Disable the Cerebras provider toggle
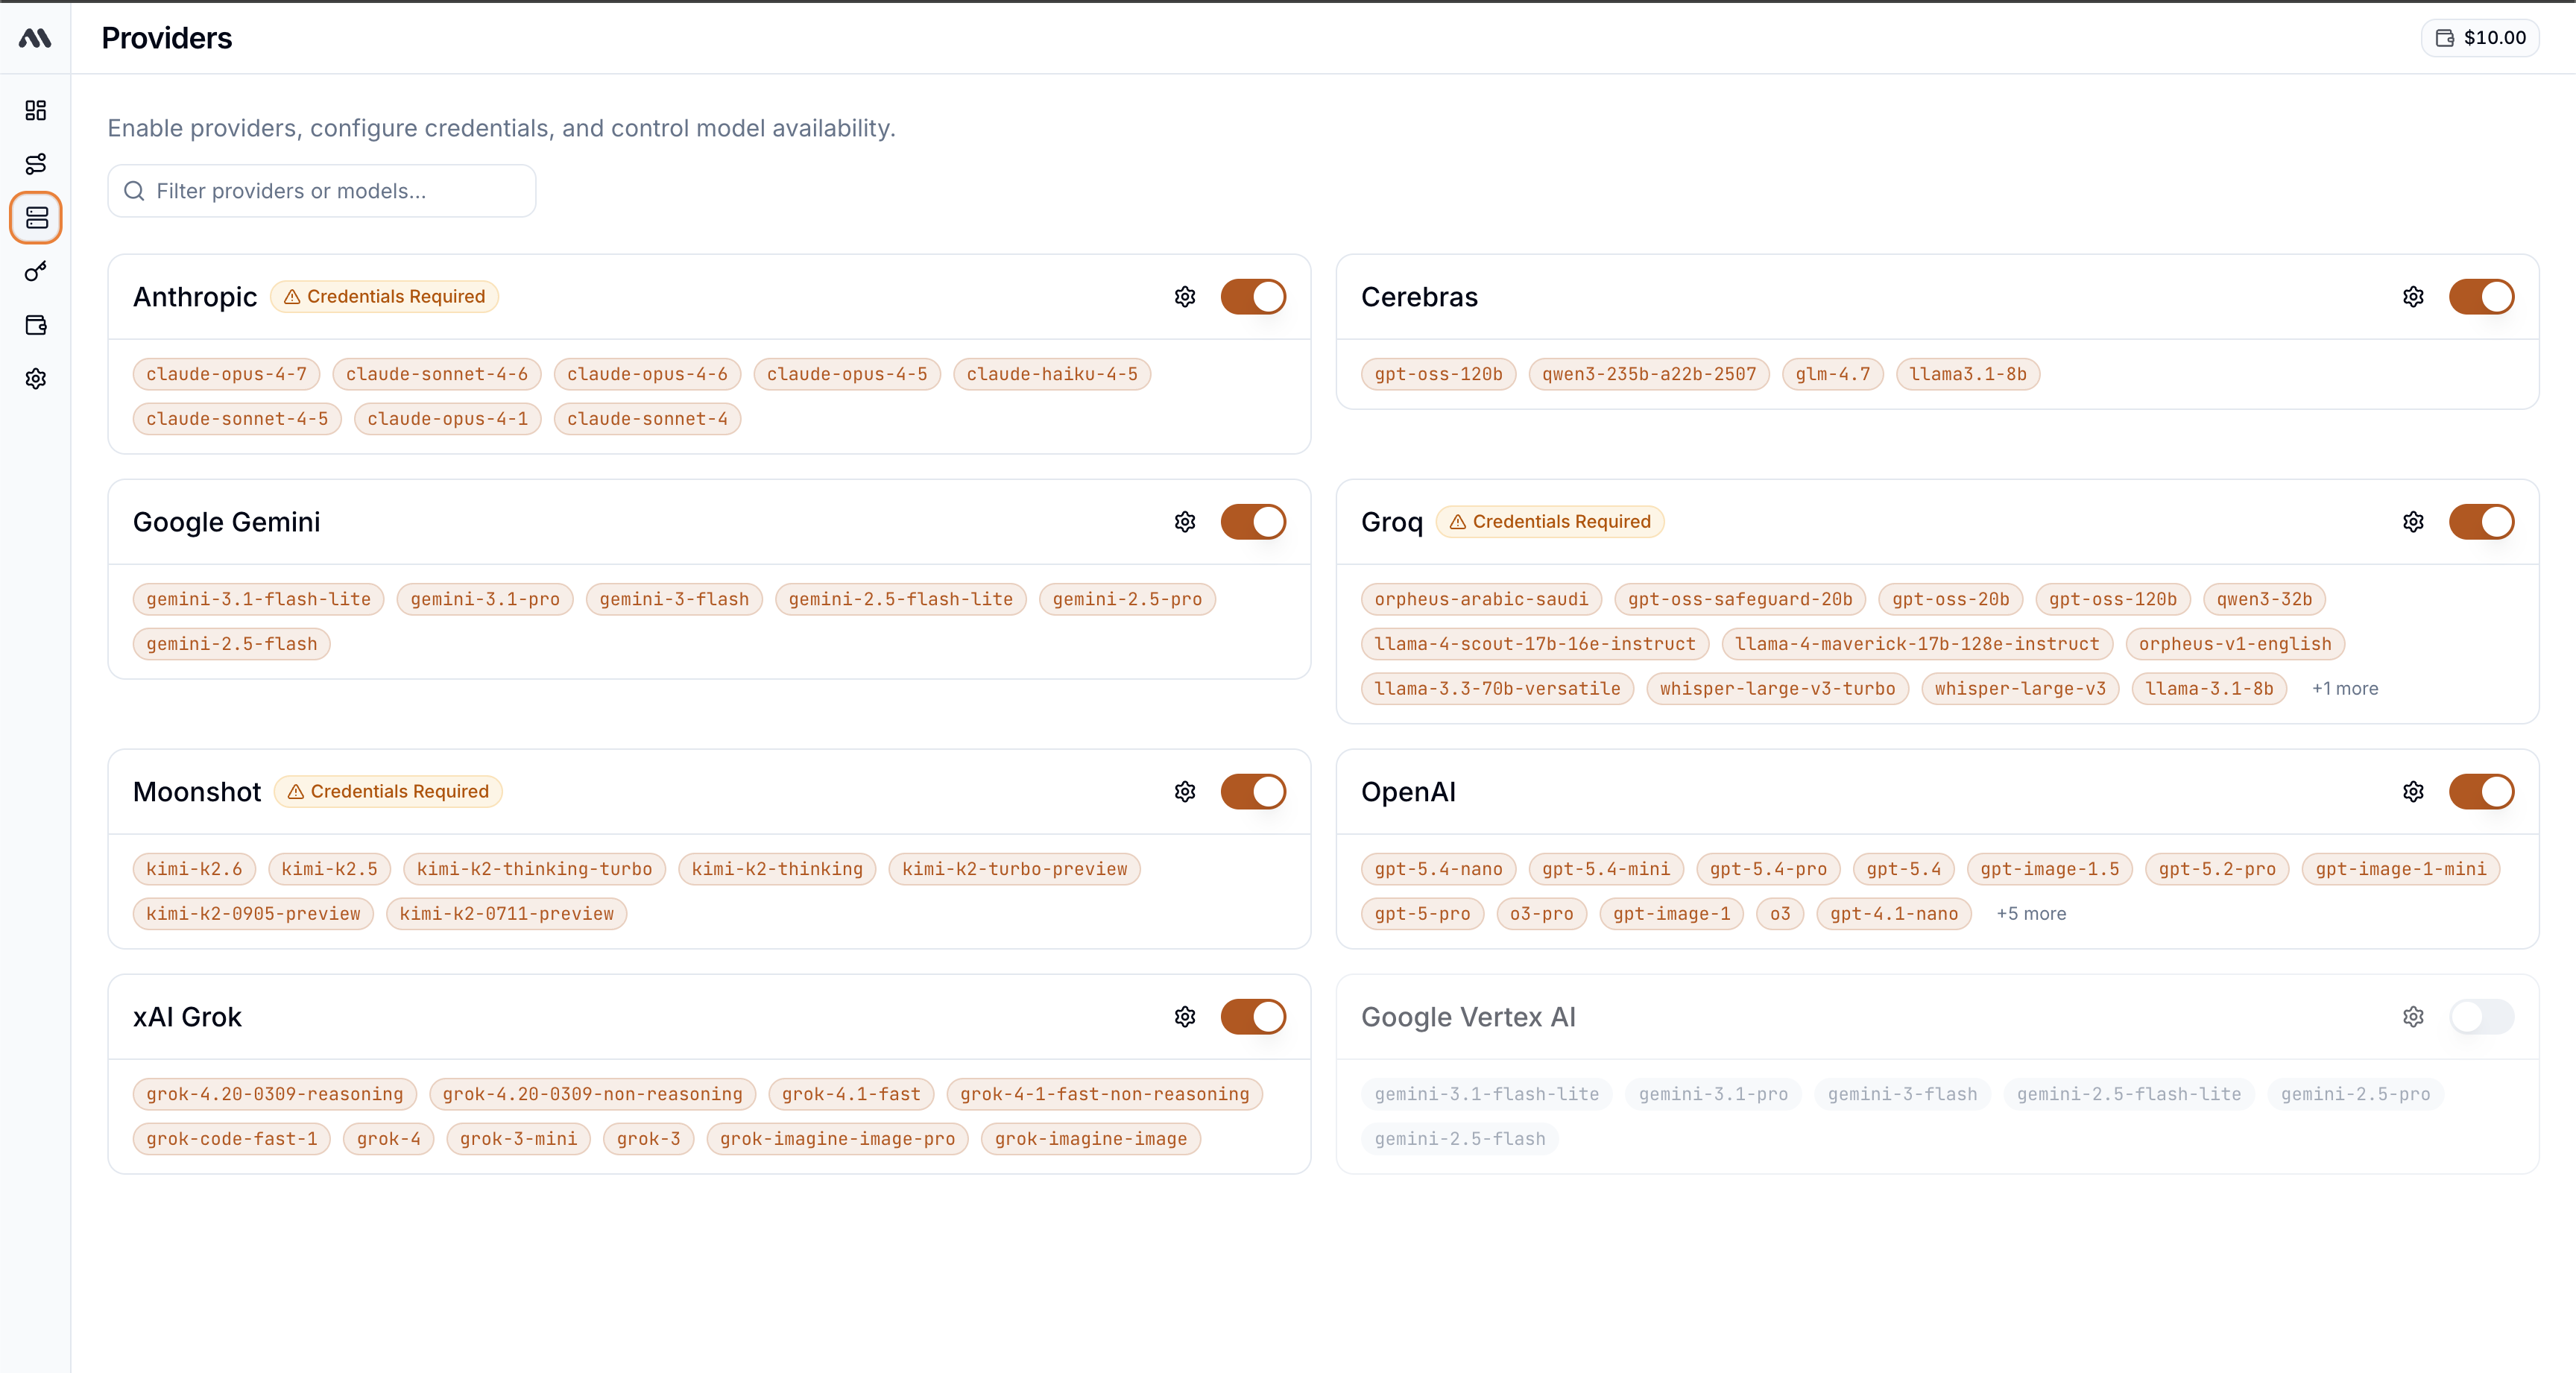 point(2481,297)
